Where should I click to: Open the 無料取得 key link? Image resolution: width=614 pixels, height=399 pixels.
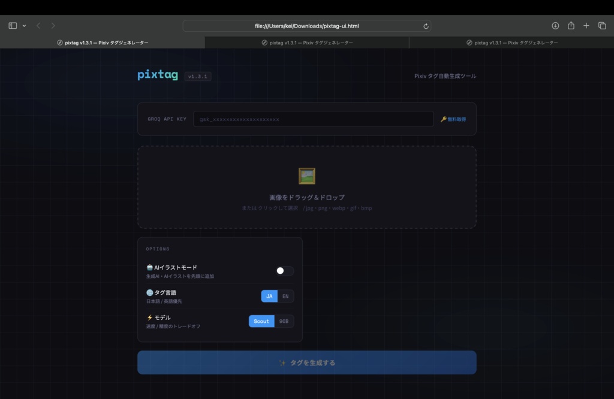(x=453, y=119)
